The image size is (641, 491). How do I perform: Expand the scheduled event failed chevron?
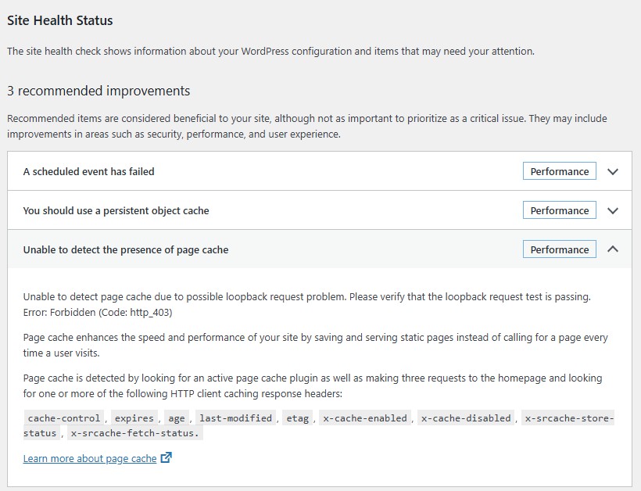[x=613, y=171]
